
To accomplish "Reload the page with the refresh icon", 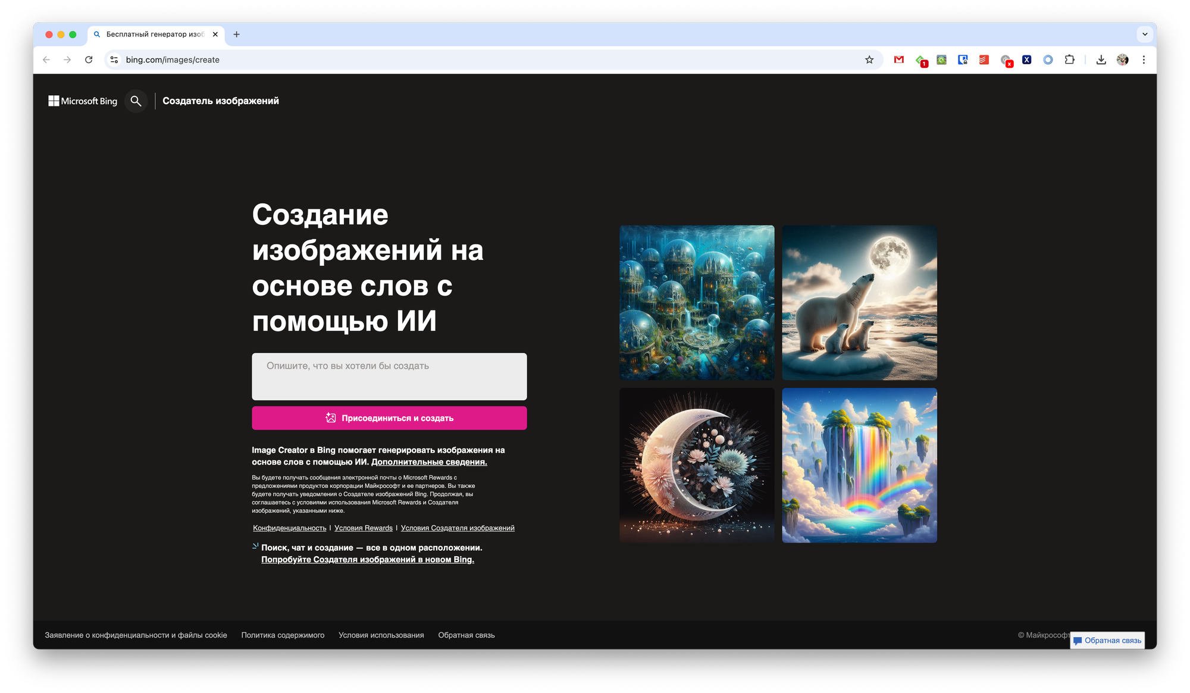I will 89,59.
